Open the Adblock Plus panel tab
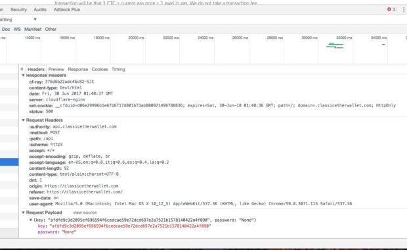Screen dimensions: 407x250 pyautogui.click(x=67, y=10)
